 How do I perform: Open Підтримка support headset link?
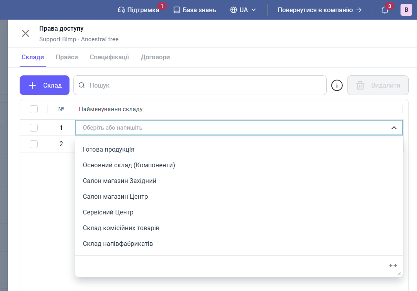point(138,10)
